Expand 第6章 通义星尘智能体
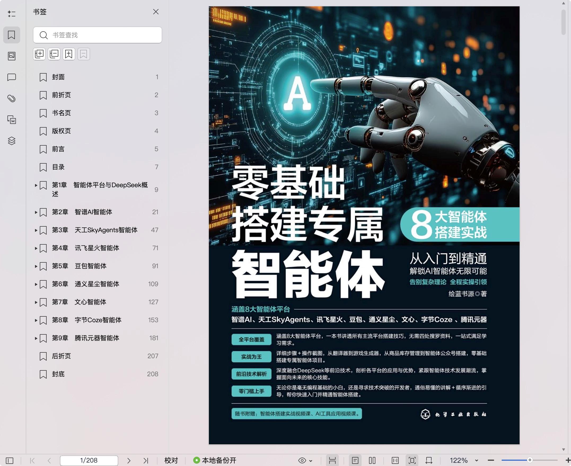The width and height of the screenshot is (571, 466). 36,284
